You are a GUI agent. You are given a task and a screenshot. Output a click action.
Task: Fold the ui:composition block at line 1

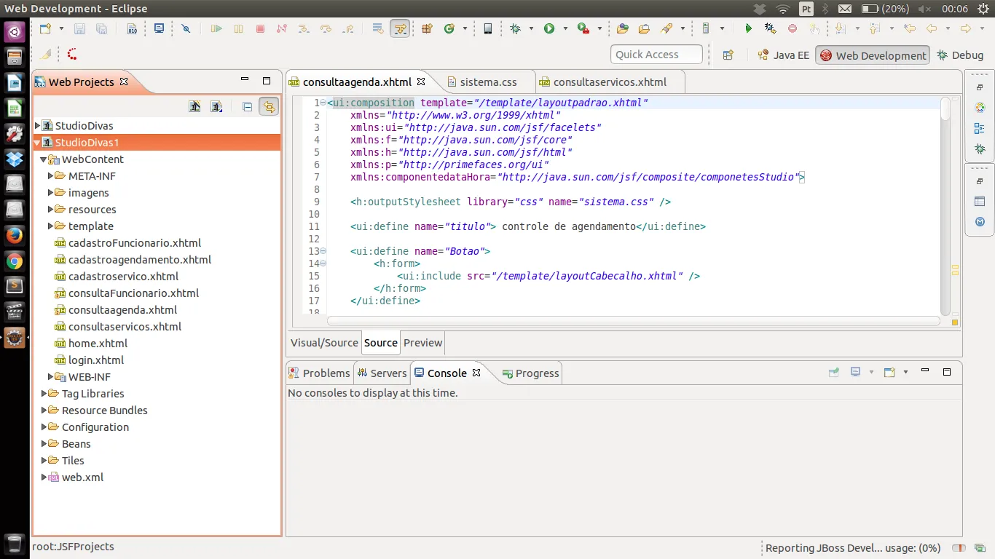[x=323, y=103]
